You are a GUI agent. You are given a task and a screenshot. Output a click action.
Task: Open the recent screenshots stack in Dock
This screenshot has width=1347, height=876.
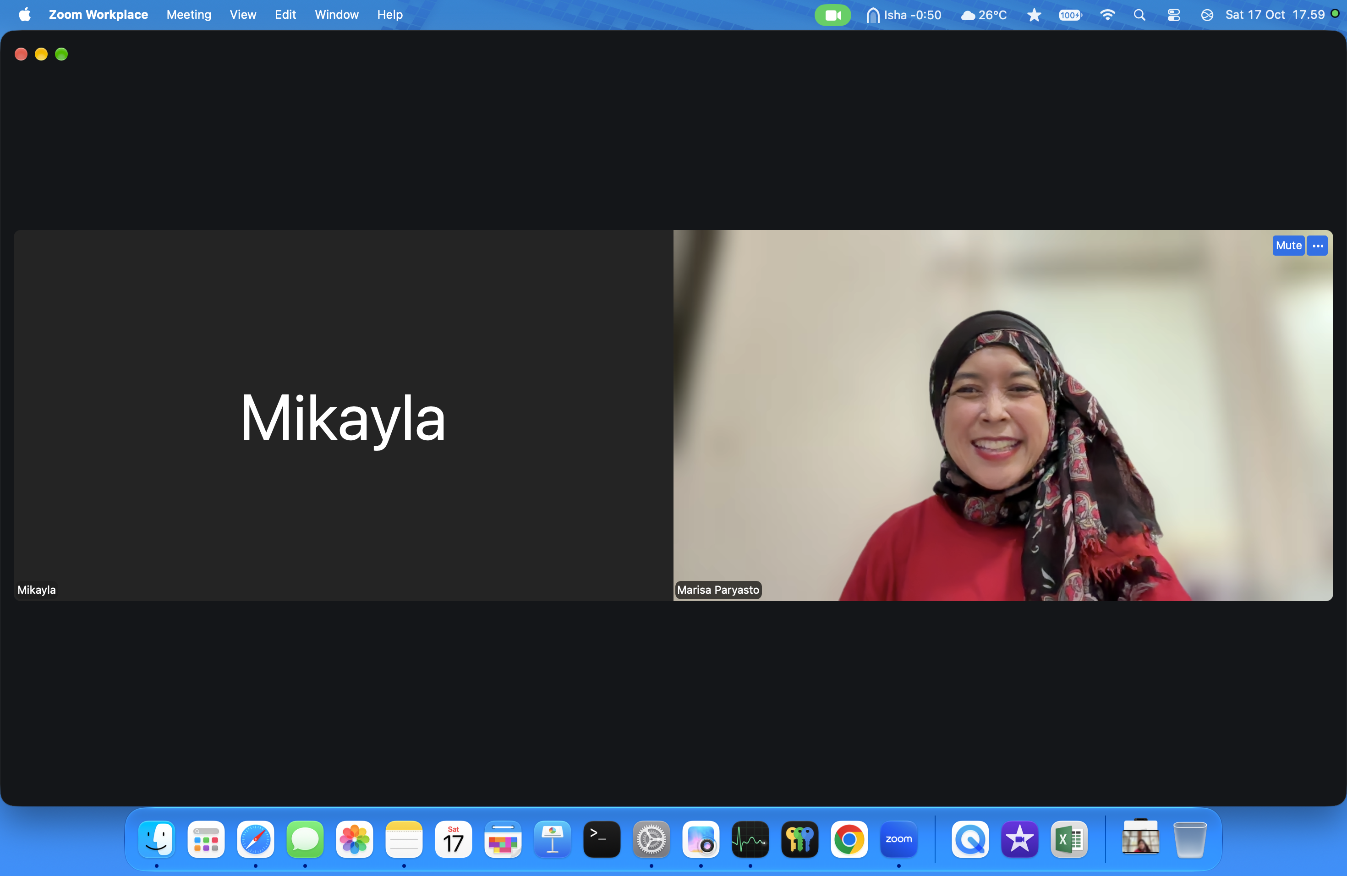1140,837
